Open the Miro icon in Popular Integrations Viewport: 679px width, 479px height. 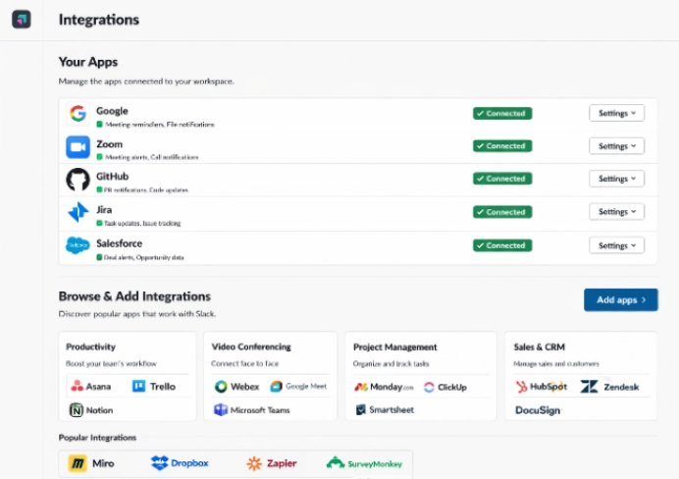coord(78,463)
